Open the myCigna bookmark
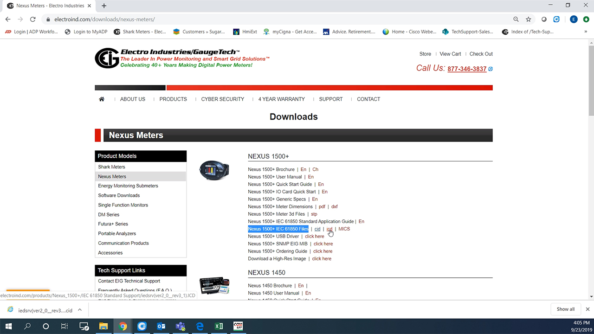 tap(290, 32)
